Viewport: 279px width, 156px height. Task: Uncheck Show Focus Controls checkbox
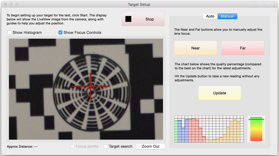click(x=60, y=32)
